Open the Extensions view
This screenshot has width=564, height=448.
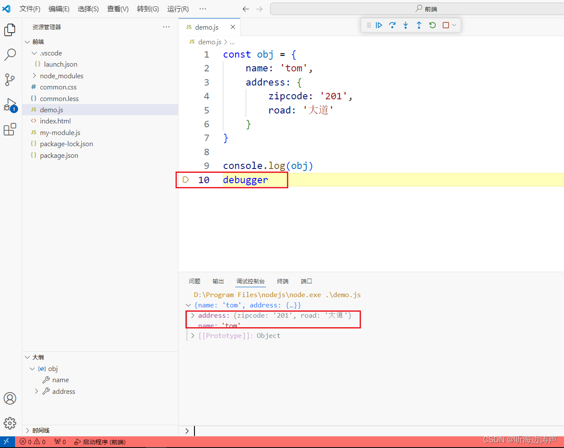10,129
